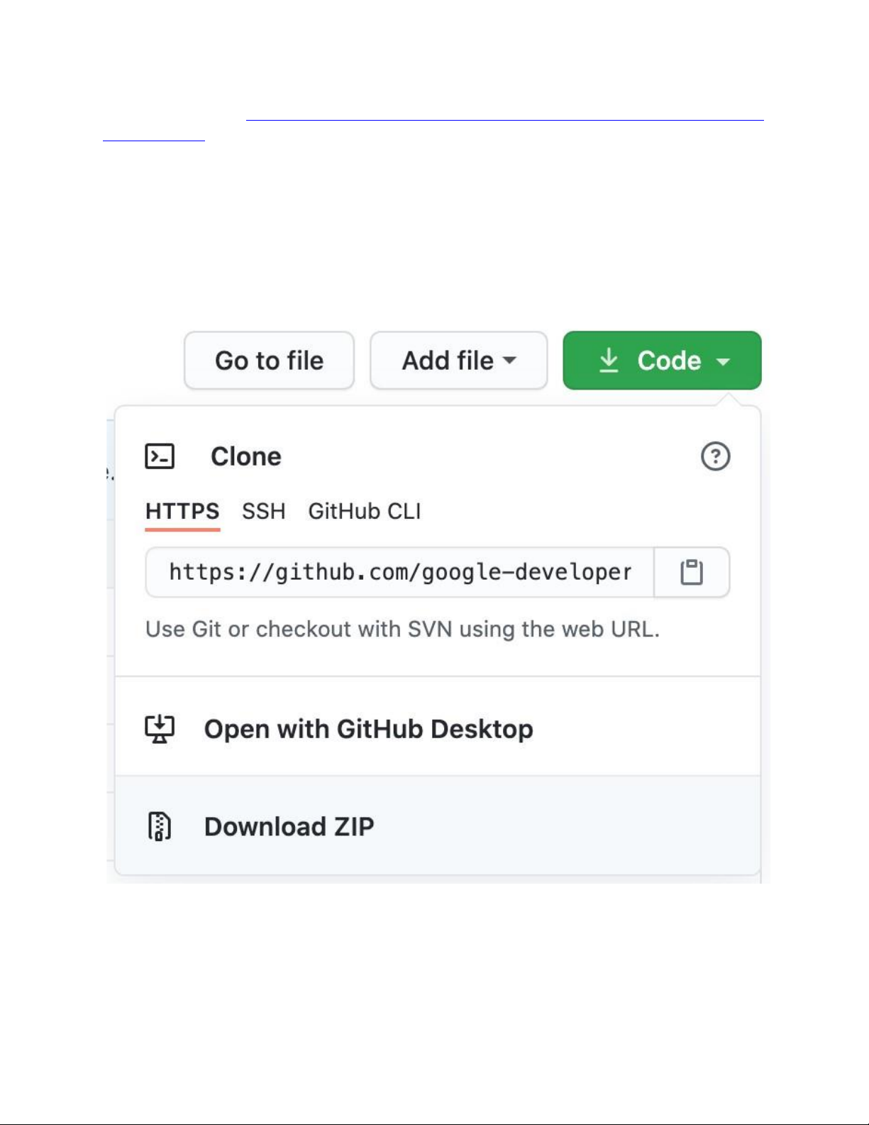869x1125 pixels.
Task: Expand the Add file dropdown arrow
Action: click(x=509, y=361)
